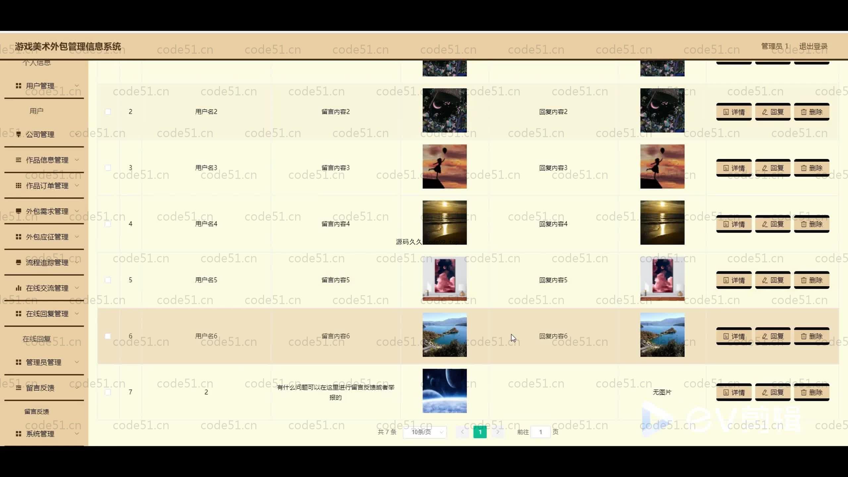This screenshot has width=848, height=477.
Task: Open the 公司管理 menu label
Action: [x=40, y=134]
